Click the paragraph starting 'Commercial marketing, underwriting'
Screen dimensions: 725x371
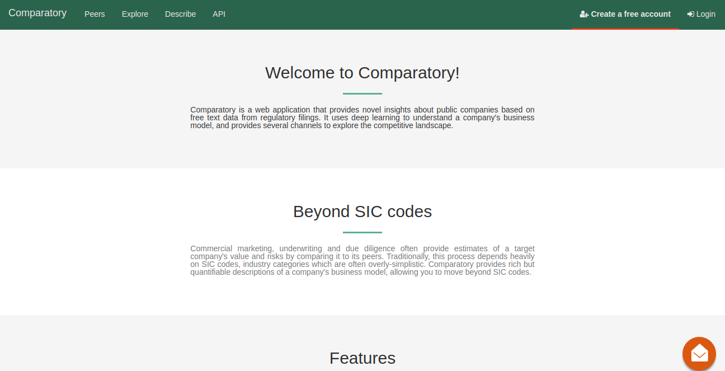point(362,260)
